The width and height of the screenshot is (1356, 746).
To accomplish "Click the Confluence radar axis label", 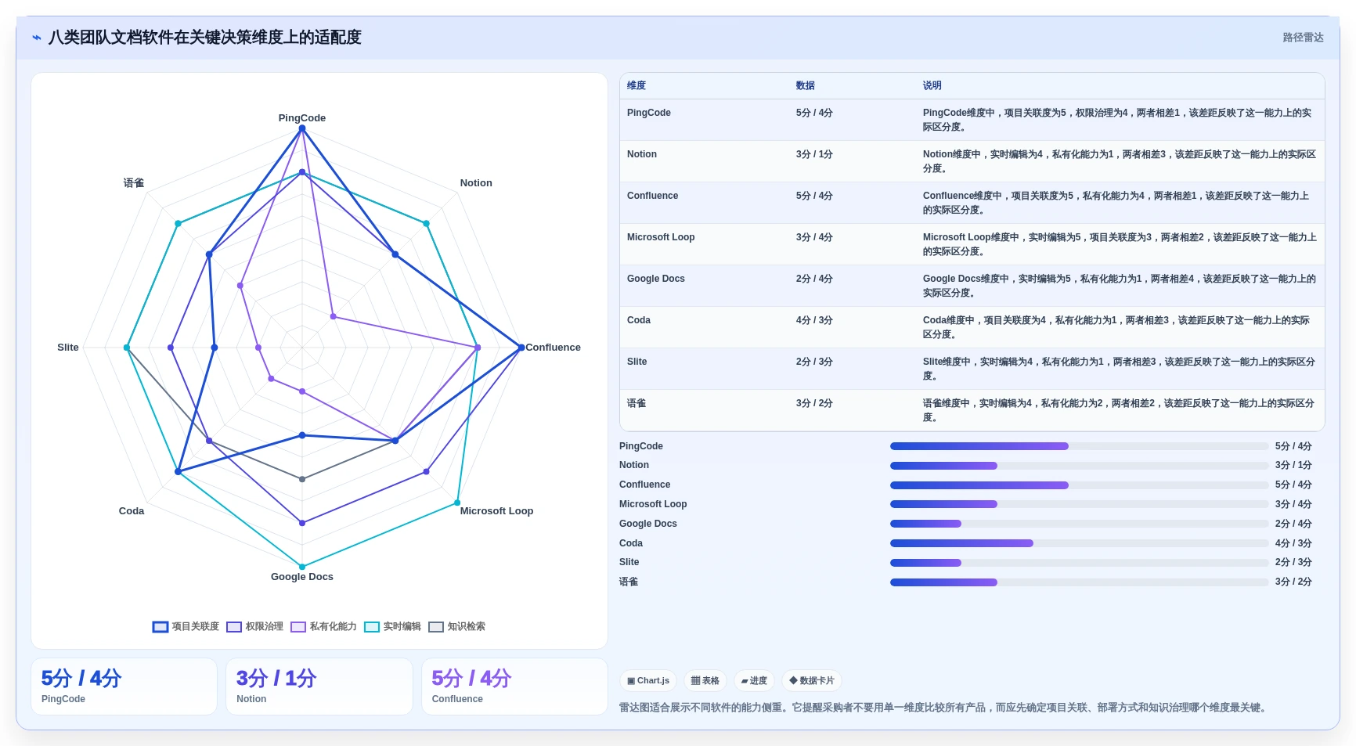I will pos(554,348).
